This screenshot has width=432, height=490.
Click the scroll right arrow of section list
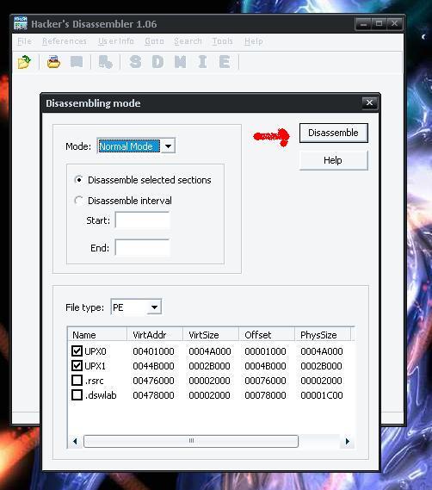(348, 441)
